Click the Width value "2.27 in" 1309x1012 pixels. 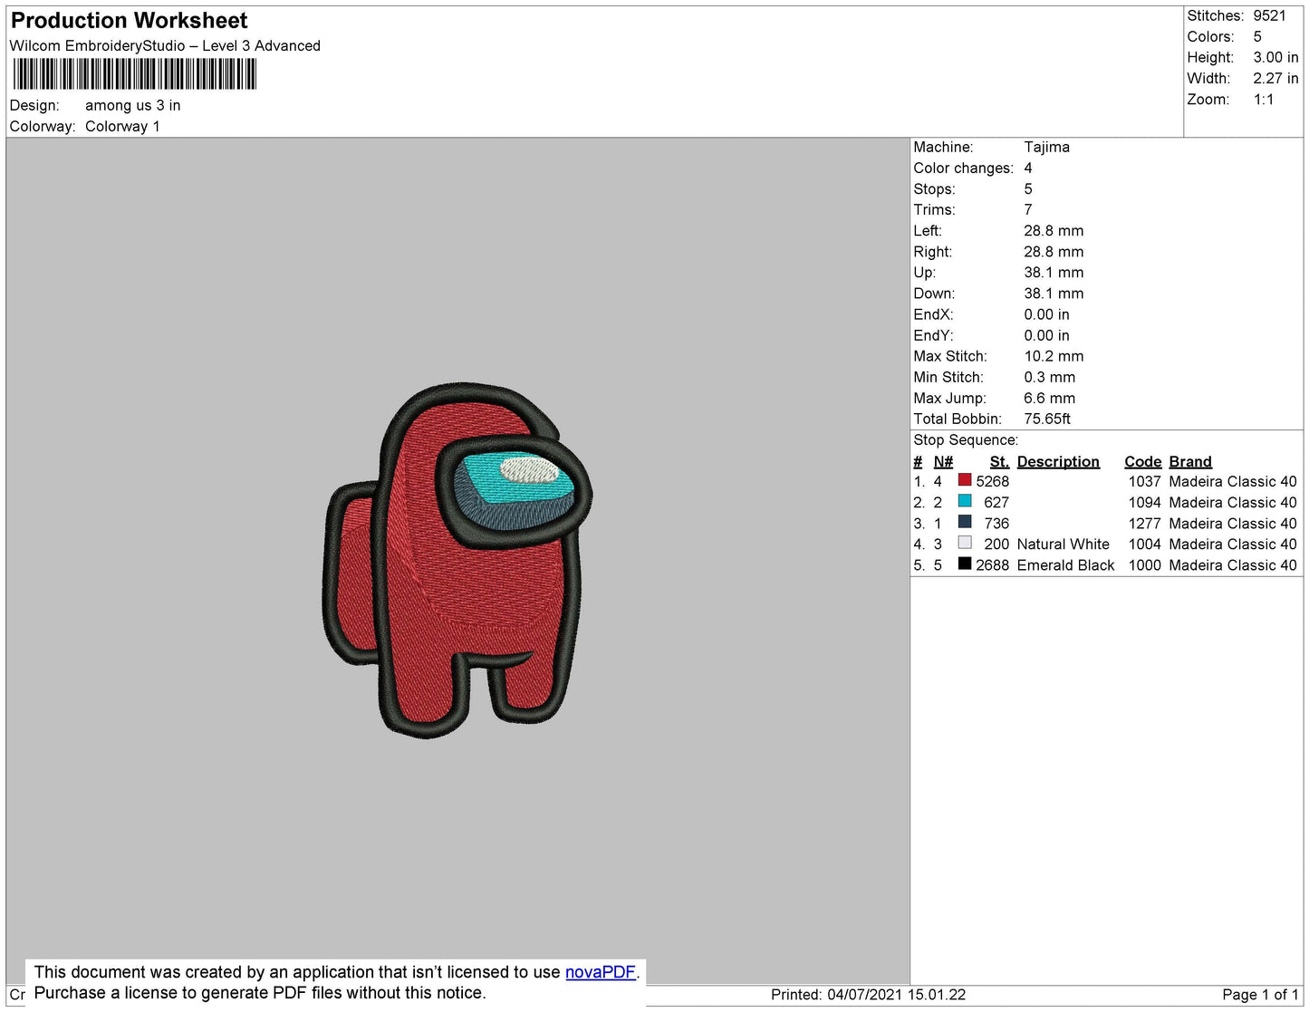tap(1276, 79)
